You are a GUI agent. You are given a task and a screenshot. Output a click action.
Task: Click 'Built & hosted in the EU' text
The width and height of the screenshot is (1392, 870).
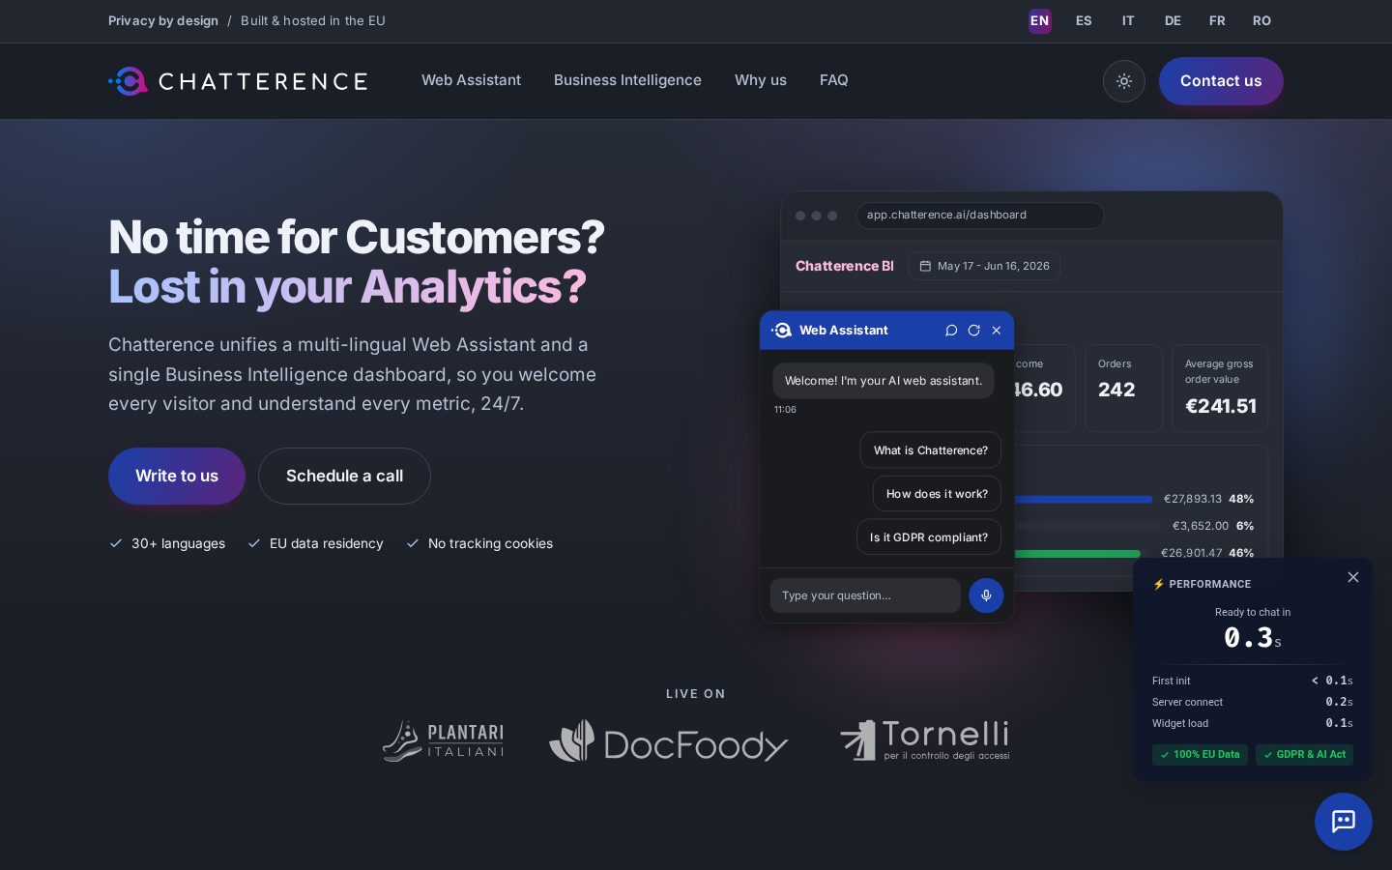(x=313, y=20)
